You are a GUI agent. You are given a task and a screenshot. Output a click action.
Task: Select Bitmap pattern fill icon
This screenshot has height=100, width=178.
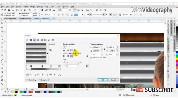pyautogui.click(x=42, y=40)
